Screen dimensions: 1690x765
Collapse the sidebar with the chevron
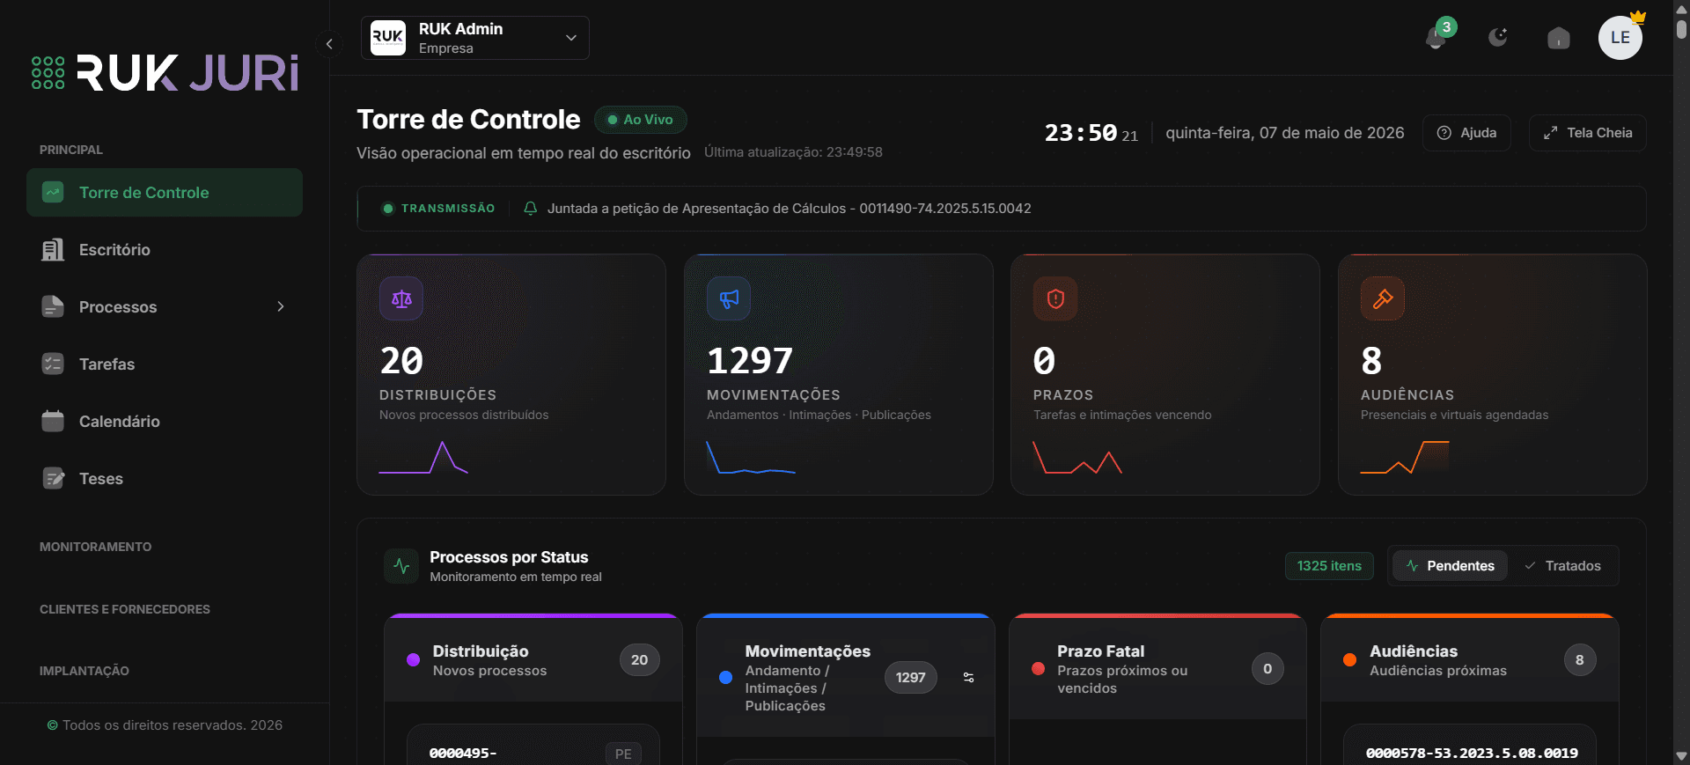[x=329, y=43]
